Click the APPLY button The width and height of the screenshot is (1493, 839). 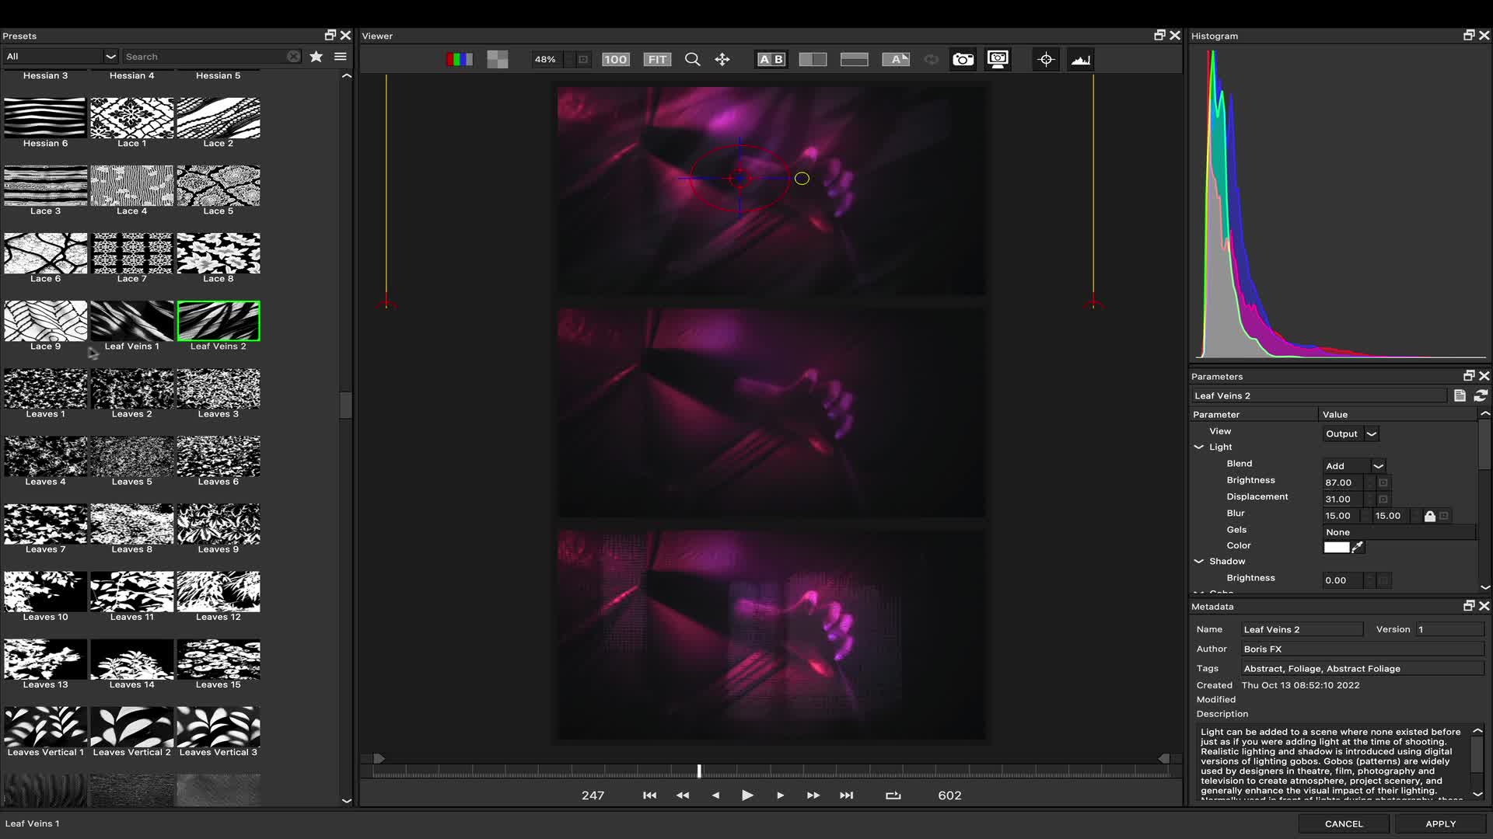[x=1440, y=823]
